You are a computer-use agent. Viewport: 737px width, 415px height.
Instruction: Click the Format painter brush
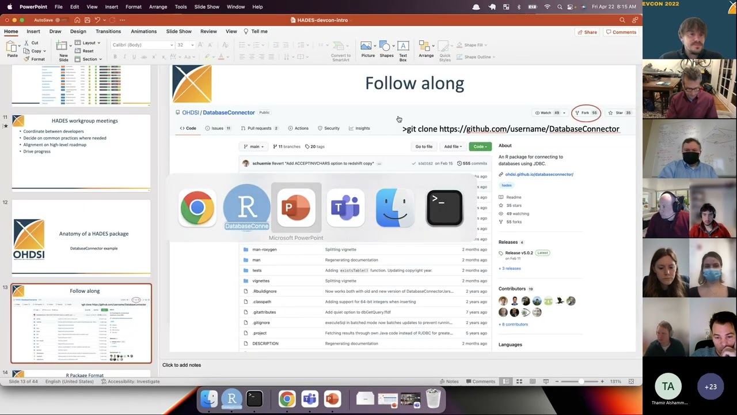coord(34,59)
